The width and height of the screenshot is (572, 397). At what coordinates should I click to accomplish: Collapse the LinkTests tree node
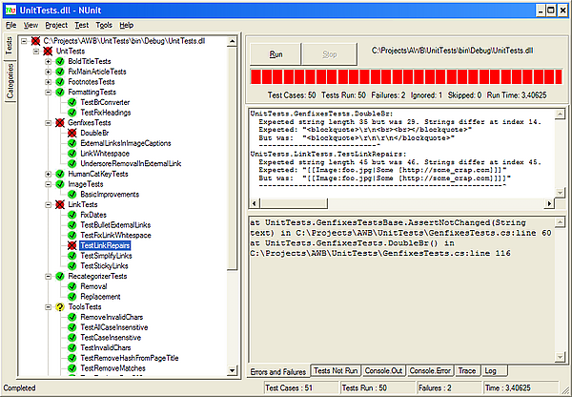[x=48, y=204]
